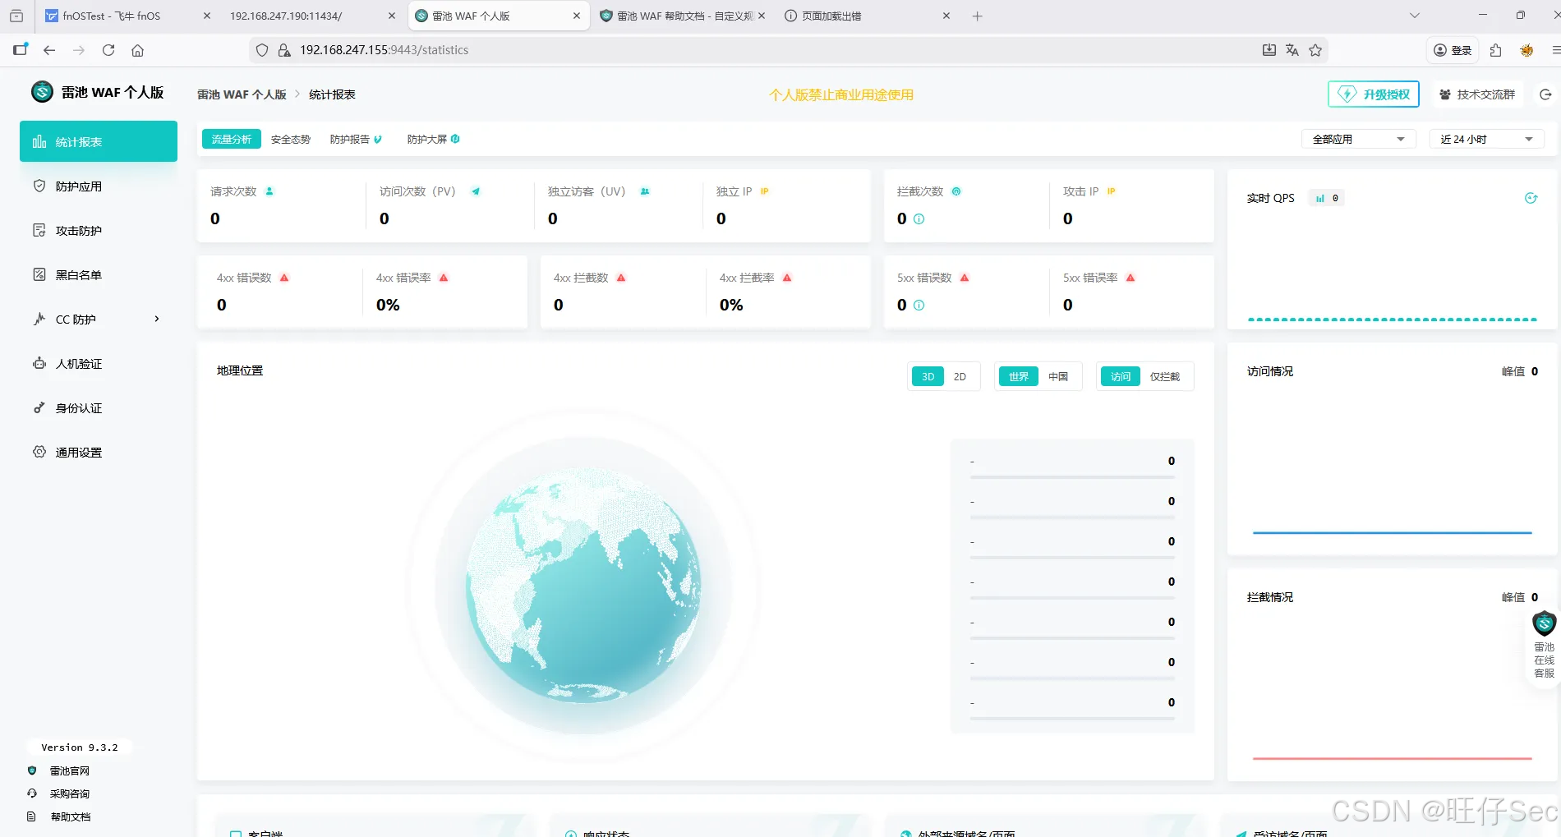Open the 身份认证 sidebar menu
The height and width of the screenshot is (837, 1561).
(x=99, y=408)
